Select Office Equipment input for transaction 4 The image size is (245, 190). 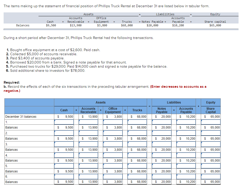click(x=113, y=155)
